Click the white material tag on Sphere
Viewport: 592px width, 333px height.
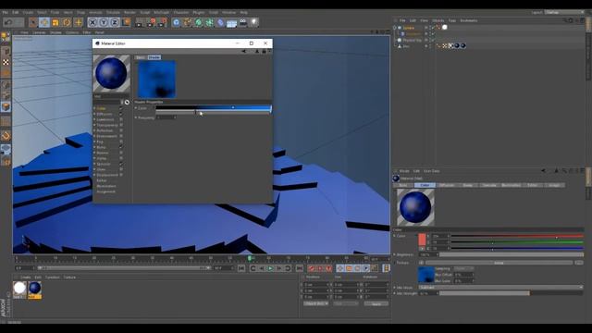coord(444,27)
